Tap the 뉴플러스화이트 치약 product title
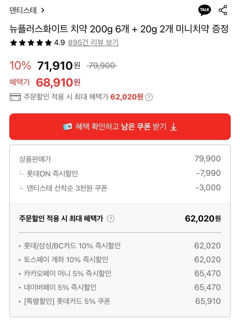The width and height of the screenshot is (240, 321). coord(119,29)
